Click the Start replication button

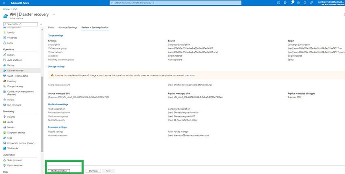pos(59,171)
